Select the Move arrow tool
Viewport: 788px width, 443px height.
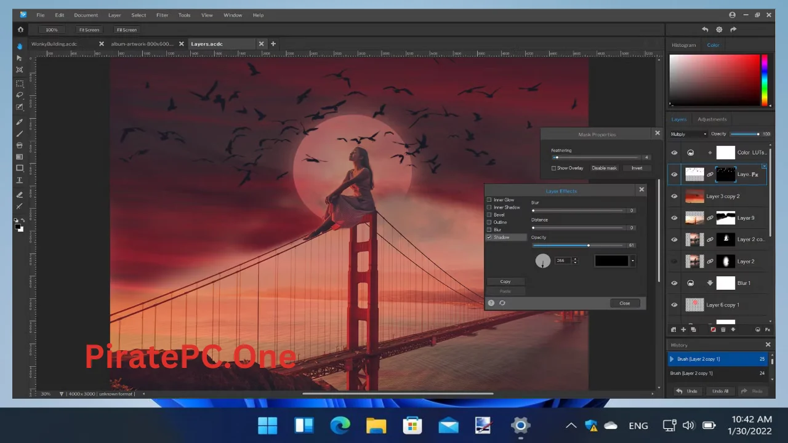pos(20,58)
